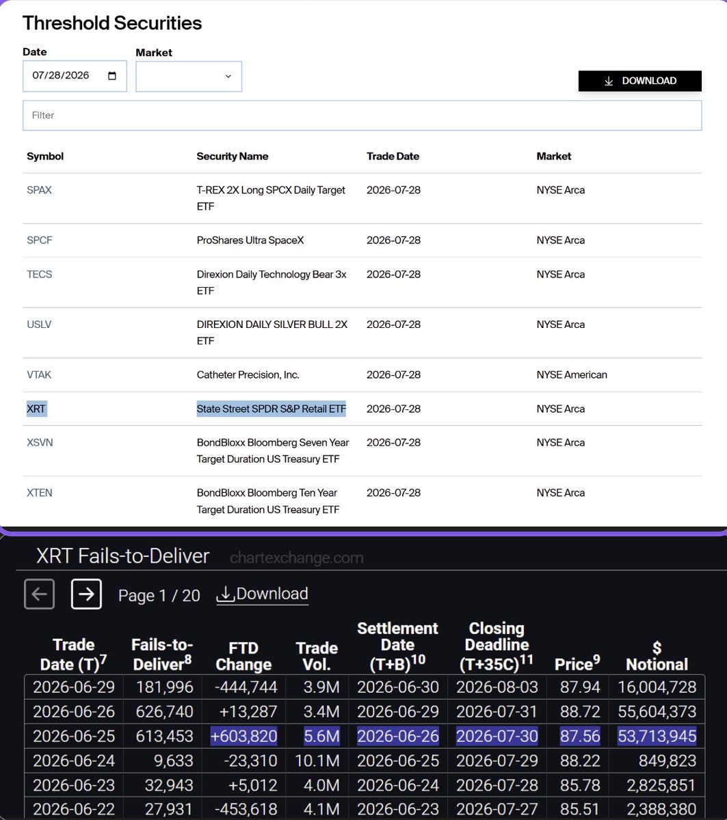
Task: Click the Closing Deadline (T+35C) column header
Action: [497, 646]
